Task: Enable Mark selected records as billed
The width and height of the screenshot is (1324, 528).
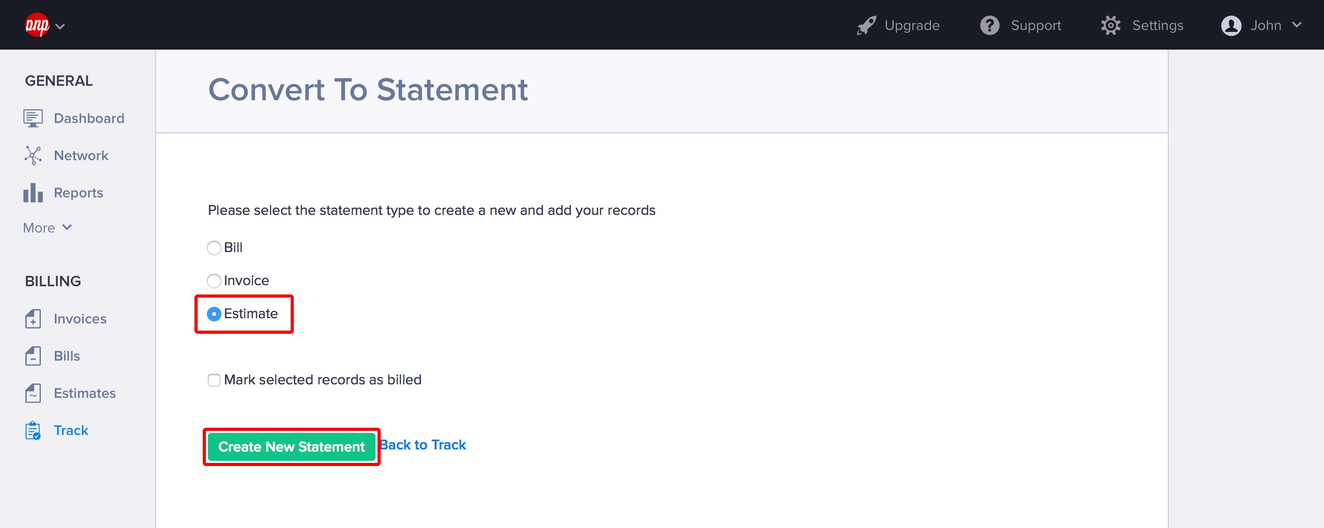Action: [x=214, y=380]
